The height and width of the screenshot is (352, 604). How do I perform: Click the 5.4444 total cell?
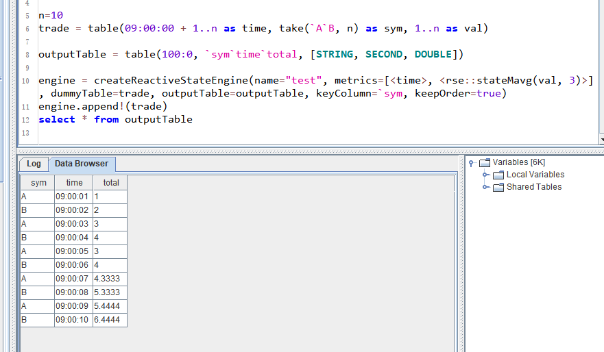tap(110, 306)
